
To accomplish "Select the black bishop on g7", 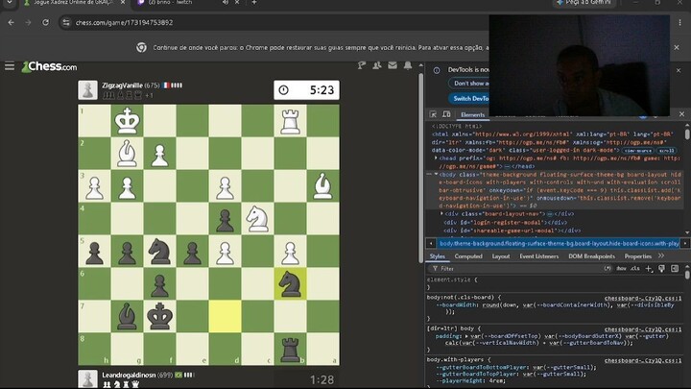I will [x=127, y=316].
